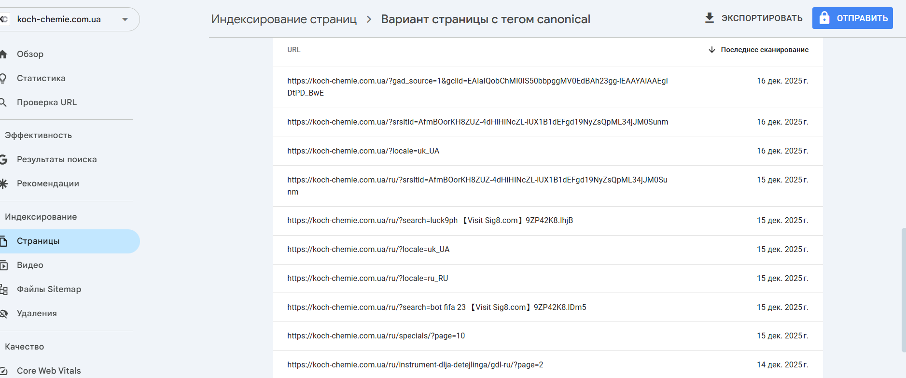Screen dimensions: 906x378
Task: Click the date of the specials/?page=10 row
Action: pos(782,336)
